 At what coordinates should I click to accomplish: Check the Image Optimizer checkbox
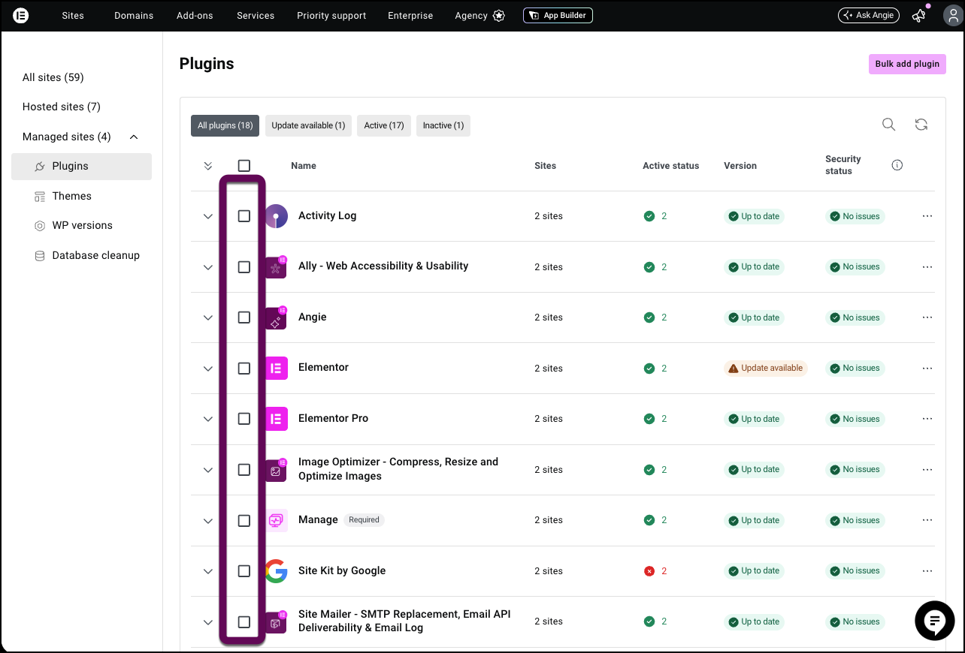[x=244, y=470]
